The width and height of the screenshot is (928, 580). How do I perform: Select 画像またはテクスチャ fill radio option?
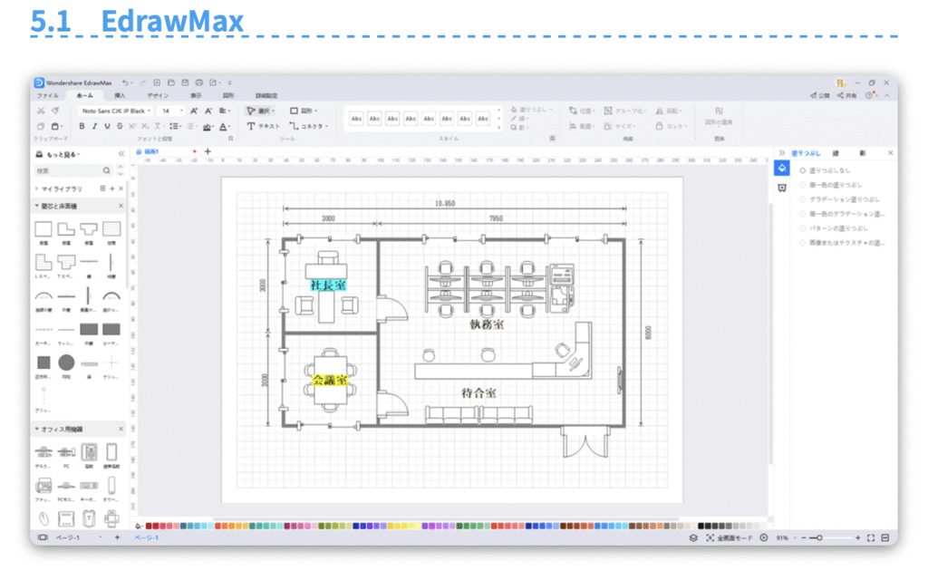pyautogui.click(x=803, y=243)
